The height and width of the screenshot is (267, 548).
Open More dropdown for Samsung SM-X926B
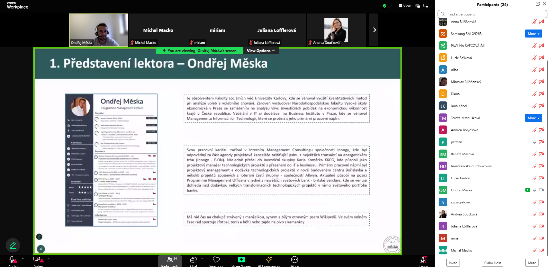(x=533, y=34)
